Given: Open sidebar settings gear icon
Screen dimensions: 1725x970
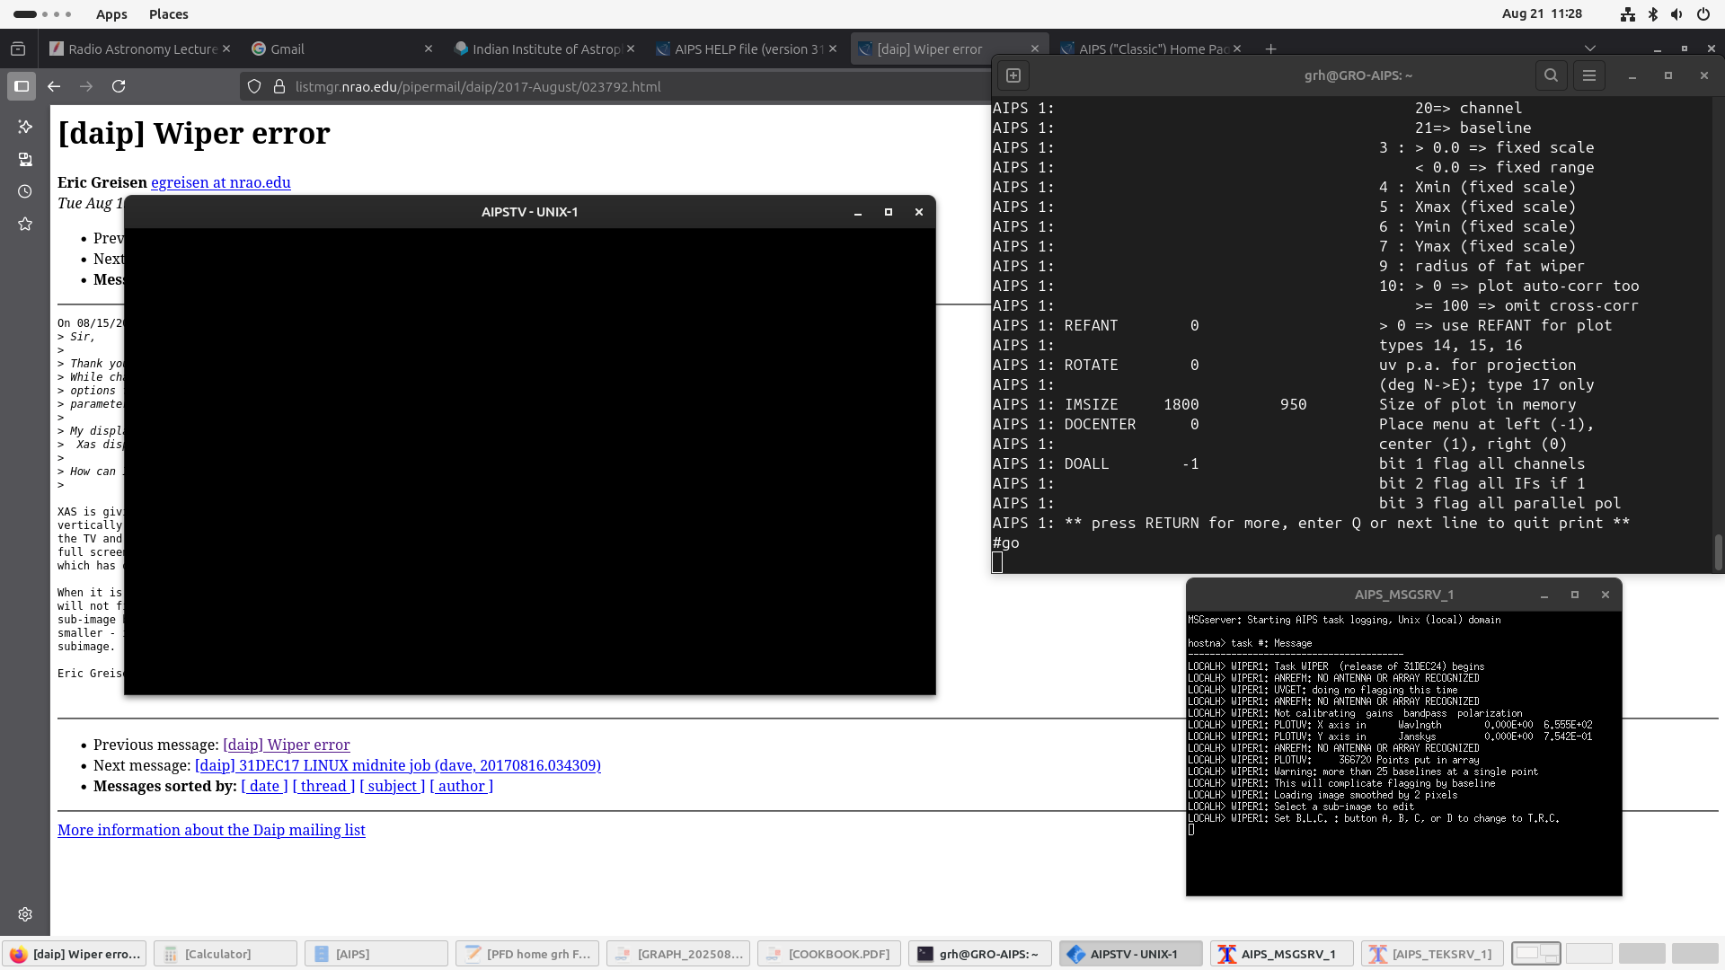Looking at the screenshot, I should point(25,913).
